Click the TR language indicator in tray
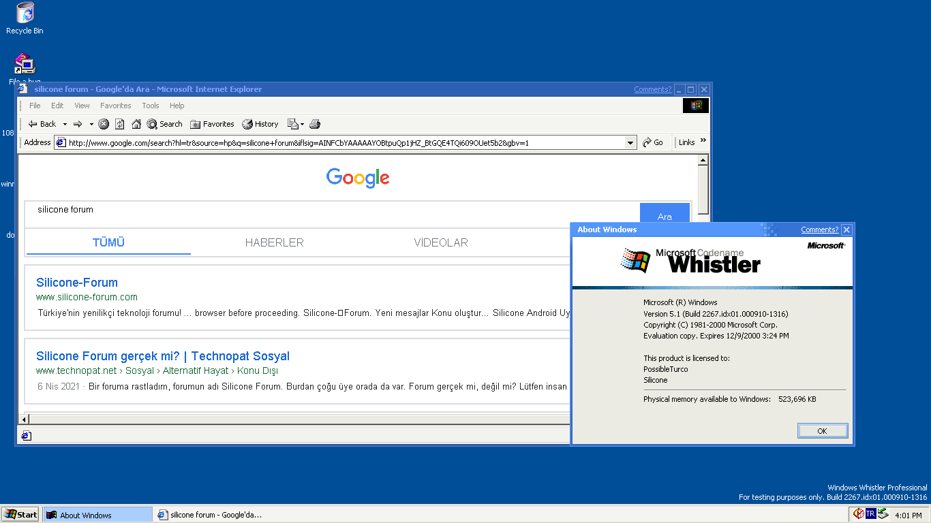 coord(870,514)
